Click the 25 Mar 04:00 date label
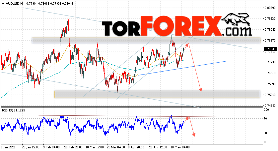This screenshot has height=151, width=278. click(116, 147)
